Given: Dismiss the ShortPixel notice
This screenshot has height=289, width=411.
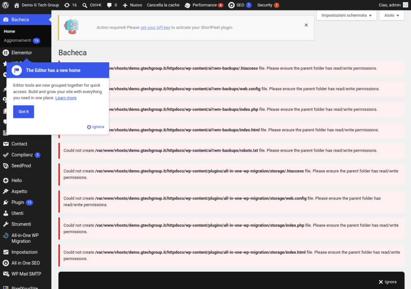Looking at the screenshot, I should (x=306, y=25).
